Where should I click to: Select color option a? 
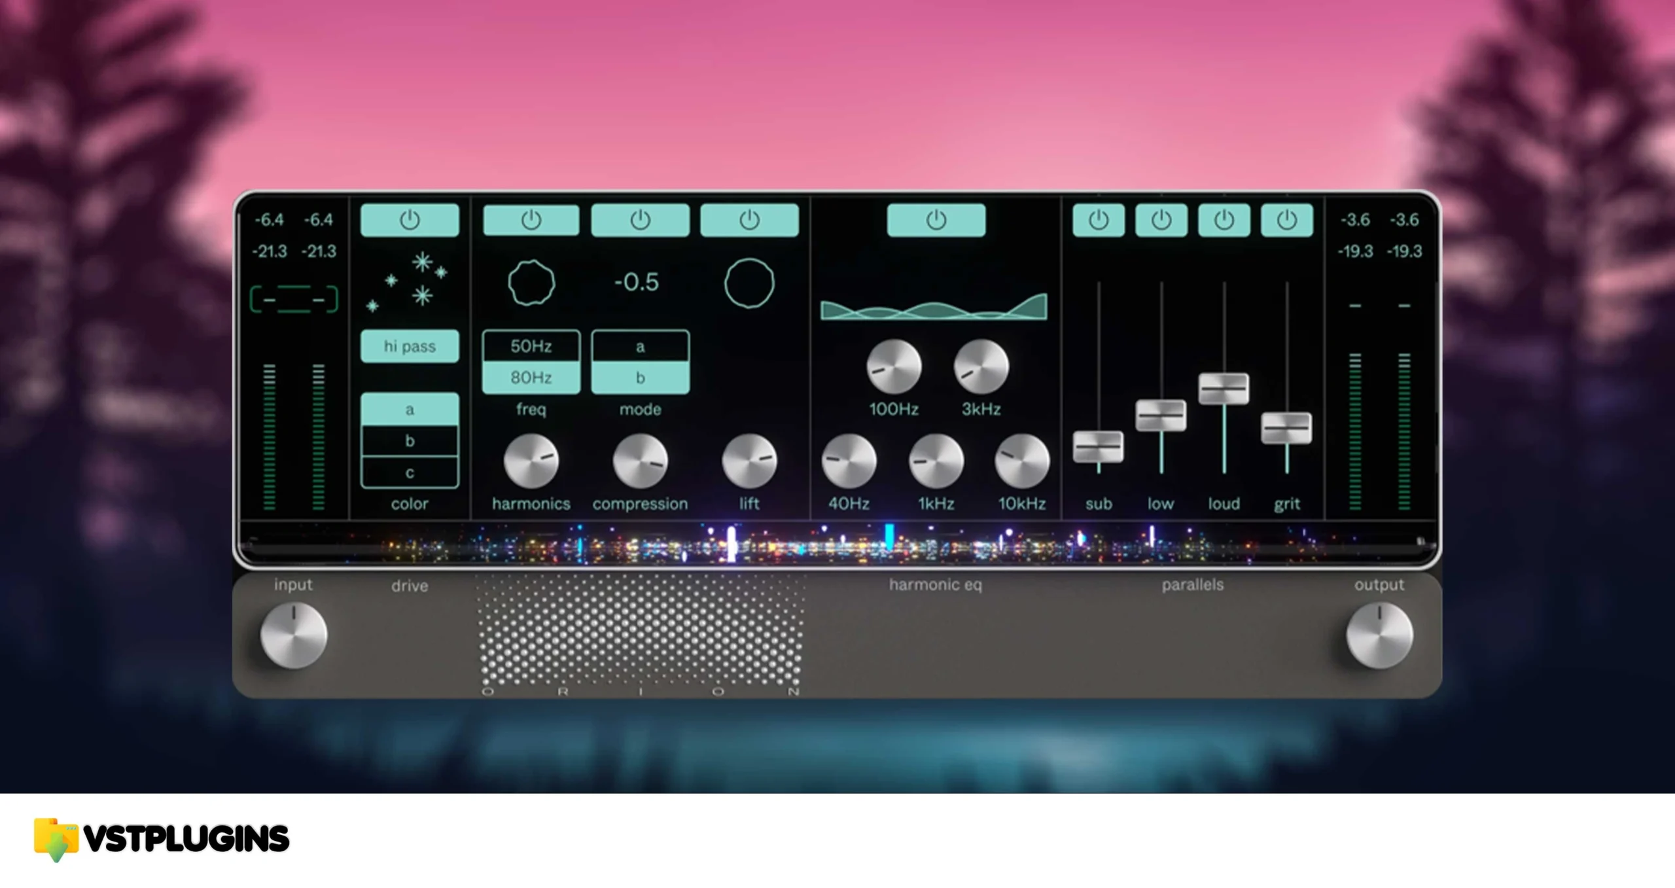click(x=410, y=410)
